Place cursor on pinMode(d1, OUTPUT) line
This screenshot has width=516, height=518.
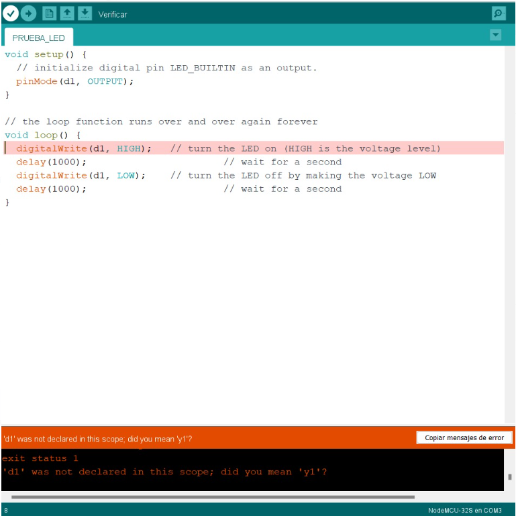click(75, 81)
